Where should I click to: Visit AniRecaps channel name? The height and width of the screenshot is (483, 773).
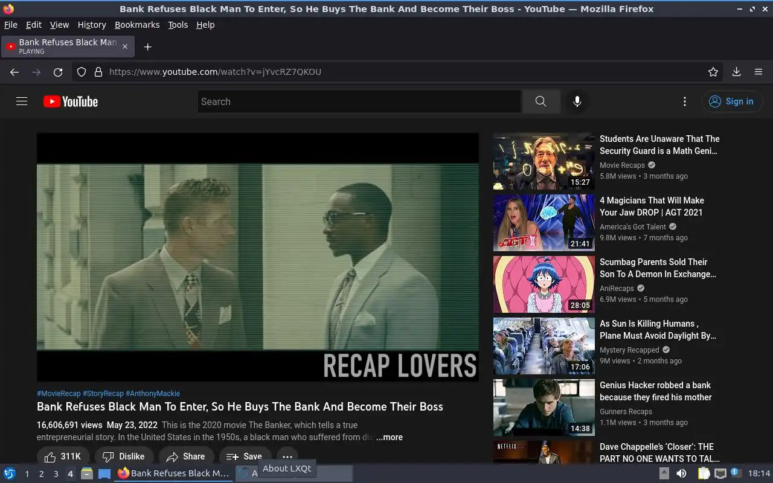click(x=617, y=288)
